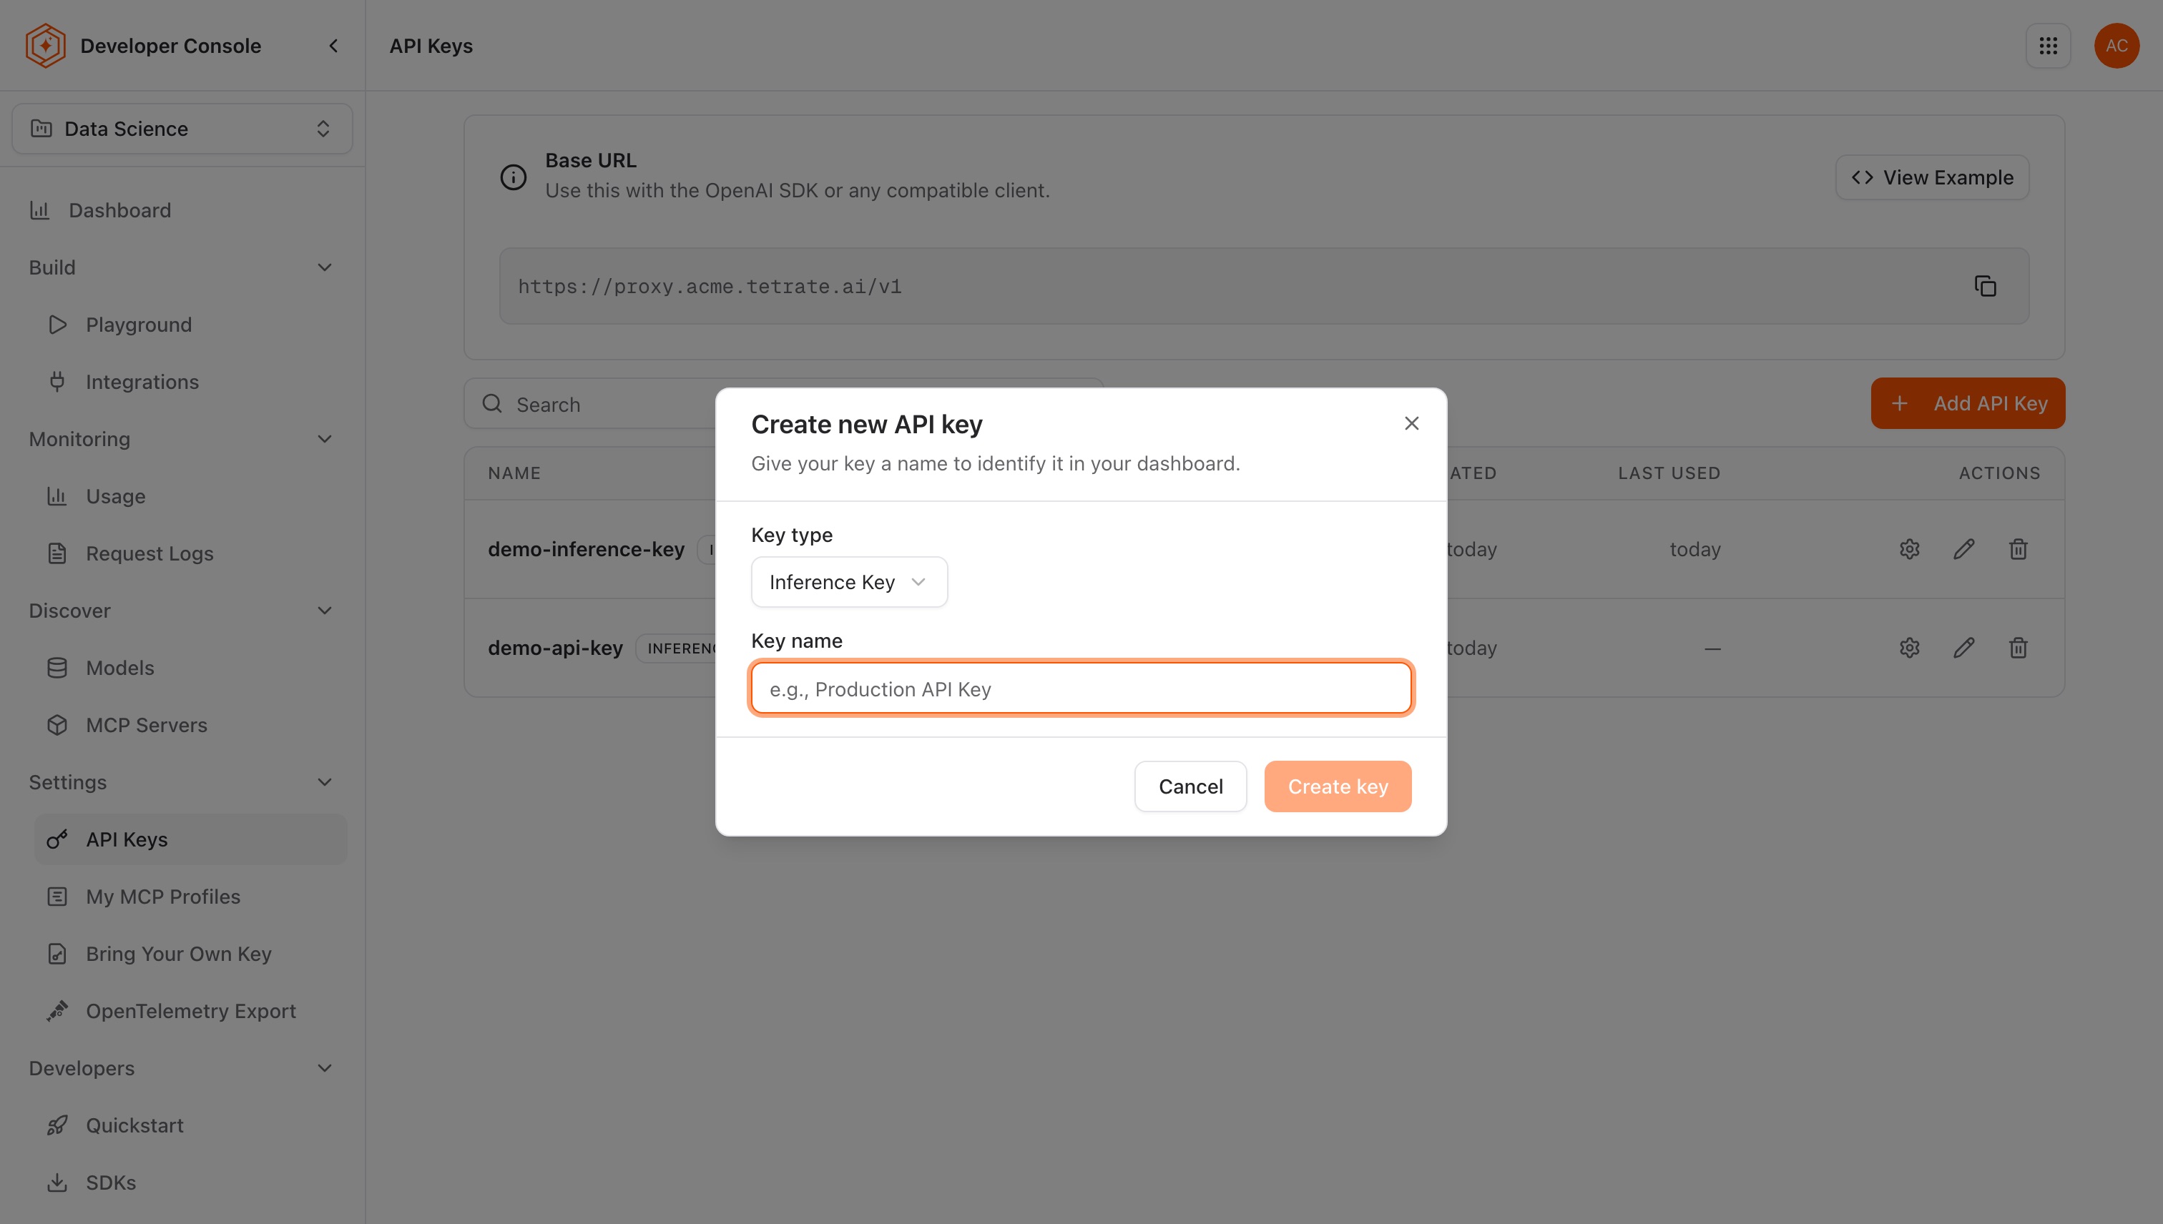This screenshot has width=2163, height=1224.
Task: Navigate to Models page
Action: pyautogui.click(x=190, y=668)
